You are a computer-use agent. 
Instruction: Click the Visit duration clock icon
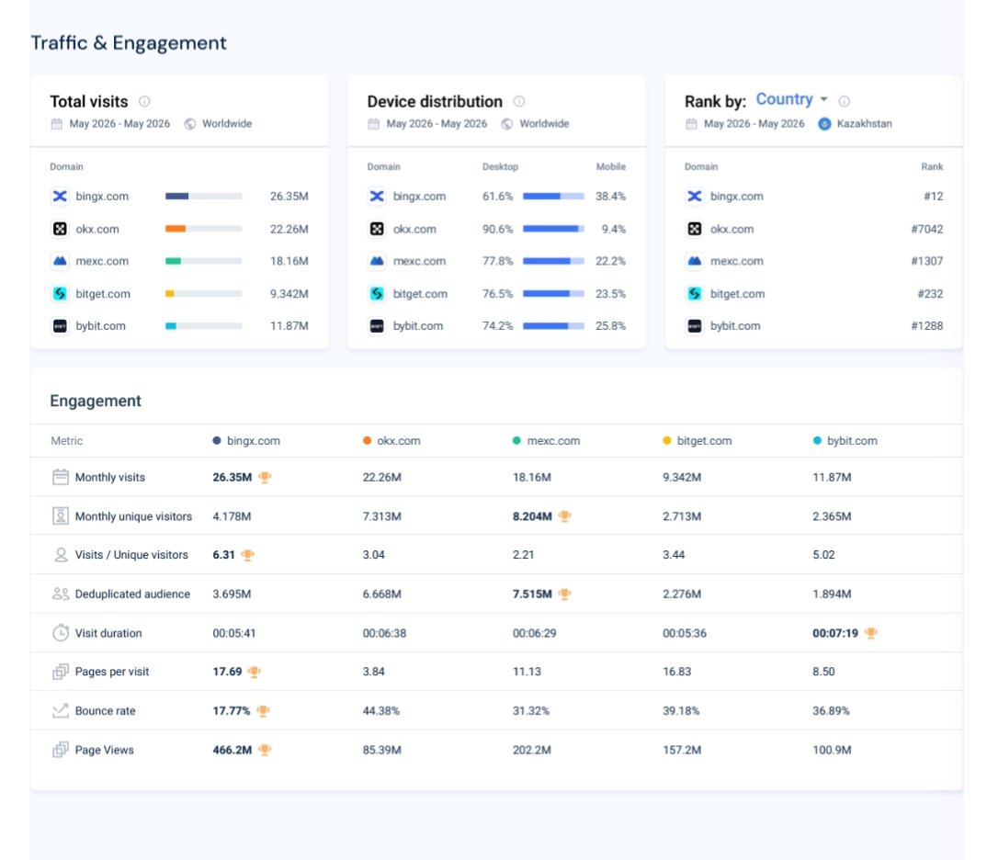(x=61, y=633)
